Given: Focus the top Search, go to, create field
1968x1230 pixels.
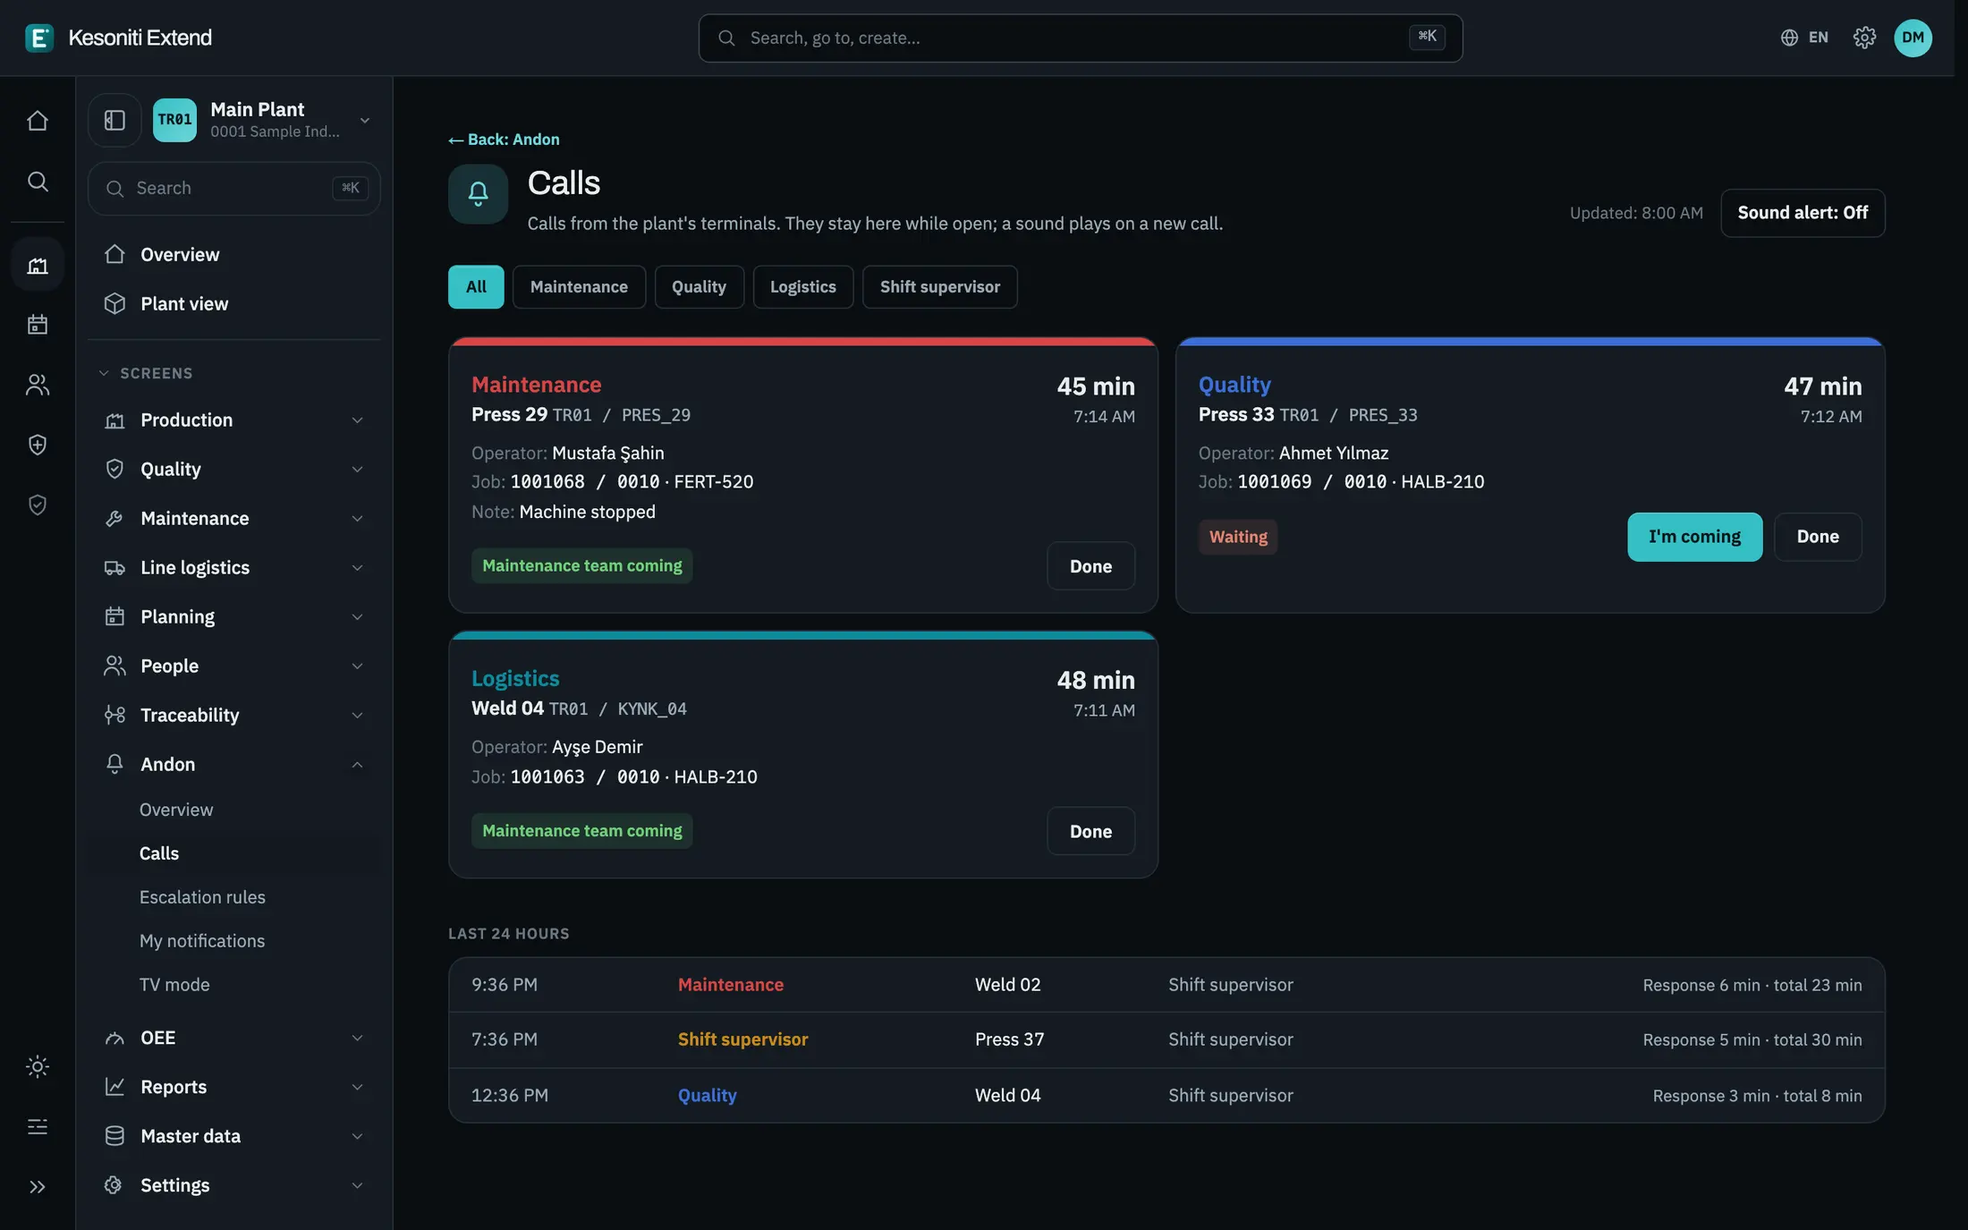Looking at the screenshot, I should [1080, 38].
